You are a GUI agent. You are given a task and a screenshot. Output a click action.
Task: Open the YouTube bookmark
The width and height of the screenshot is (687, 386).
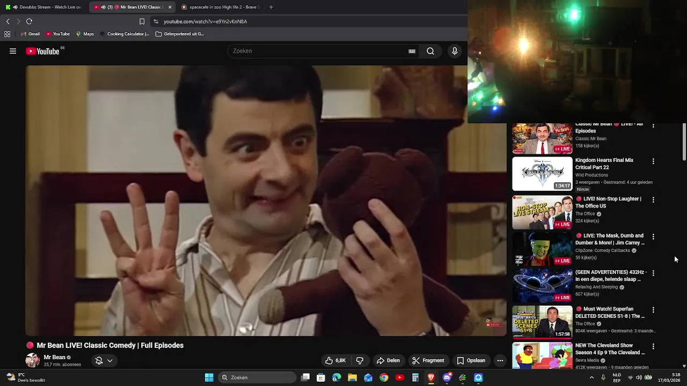[57, 34]
